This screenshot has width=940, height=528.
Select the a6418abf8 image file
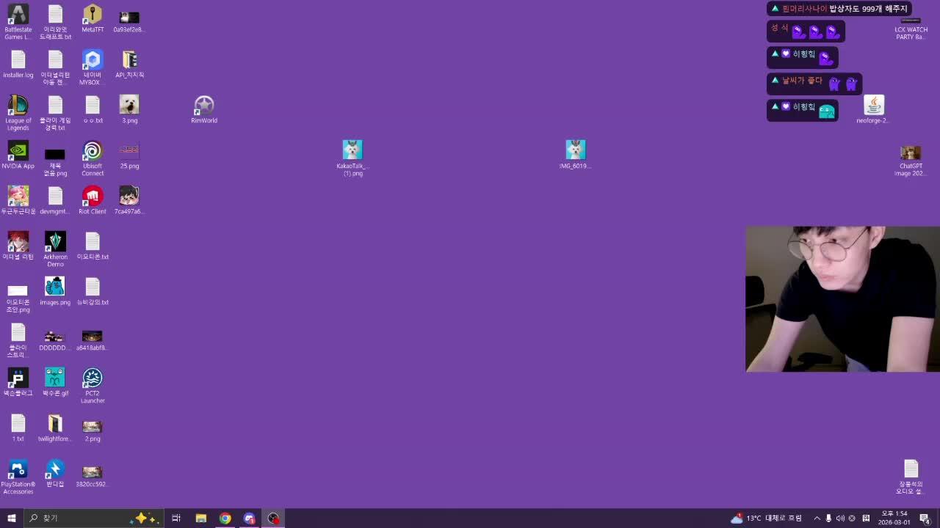click(93, 340)
